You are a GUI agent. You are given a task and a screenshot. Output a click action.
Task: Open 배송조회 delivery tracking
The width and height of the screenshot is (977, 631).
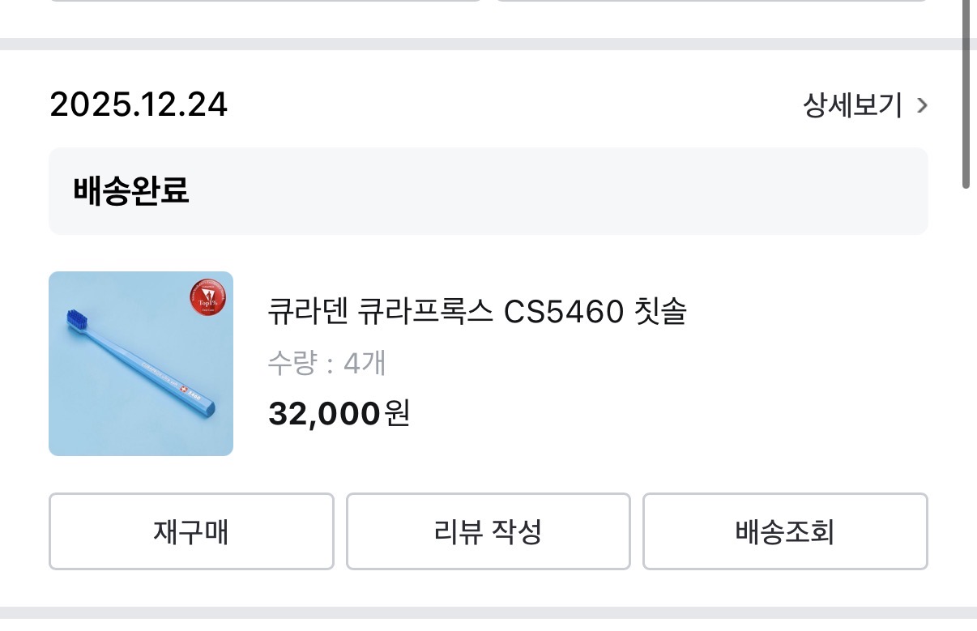point(784,532)
